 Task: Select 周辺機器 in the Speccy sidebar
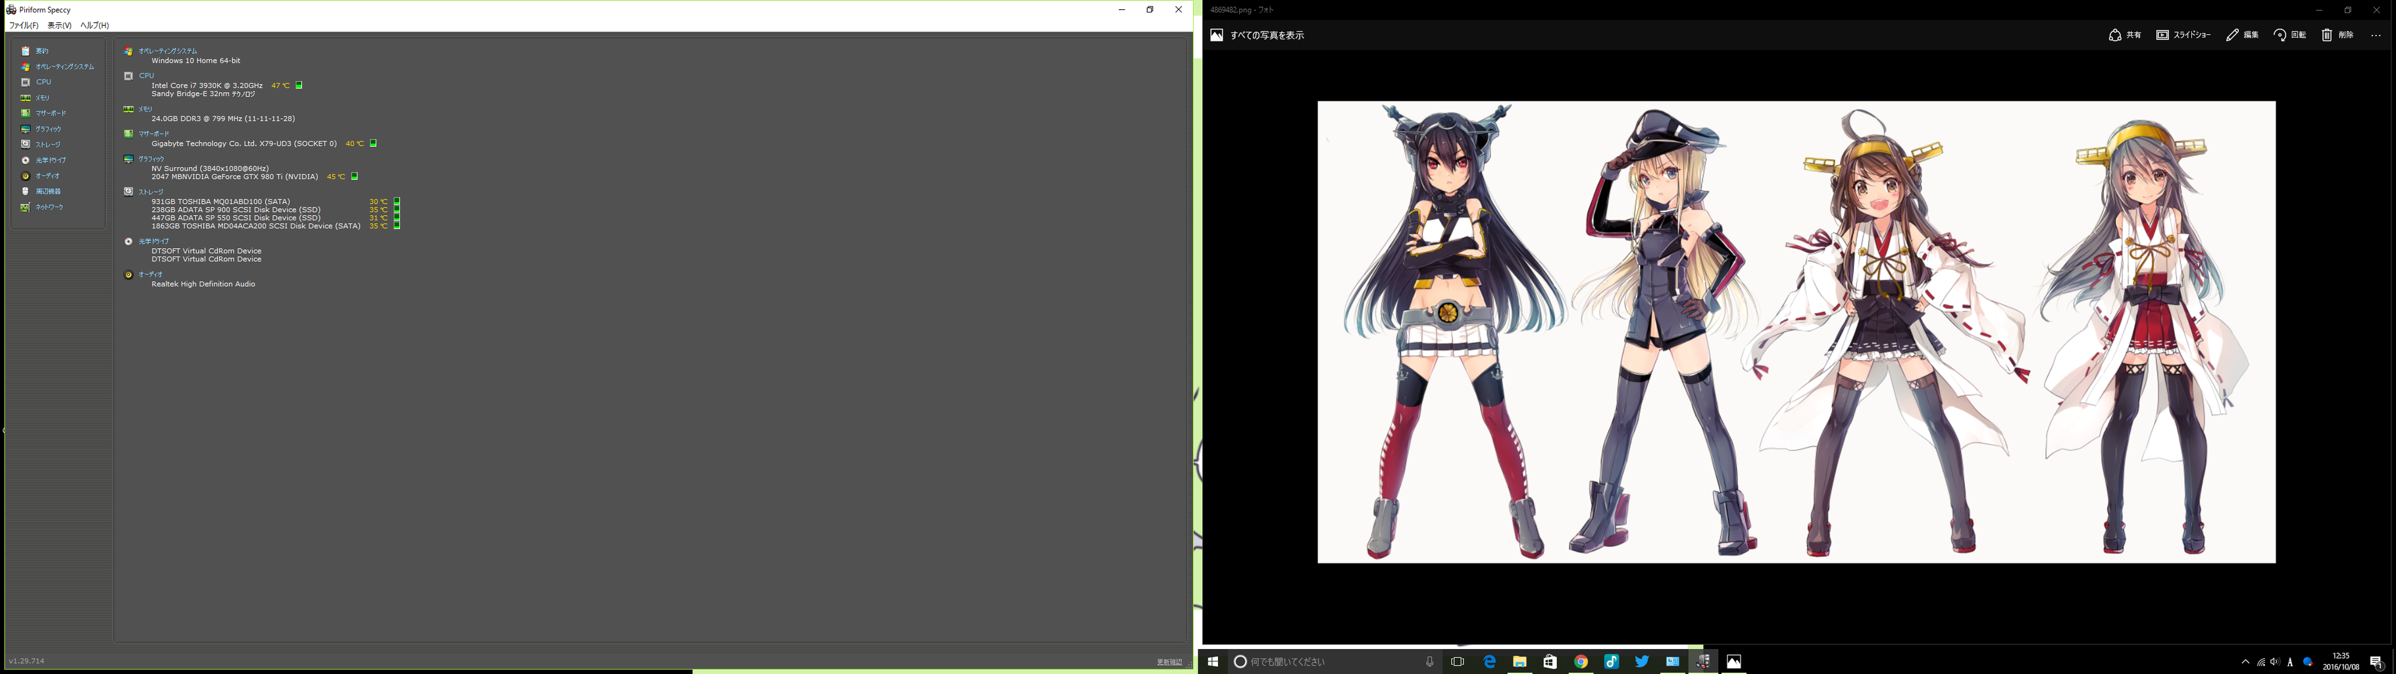click(48, 191)
